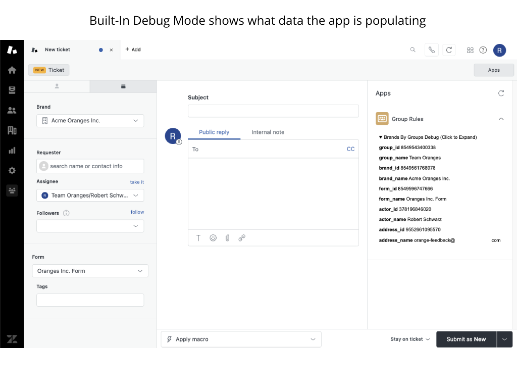Open the Brand dropdown showing Acme Oranges Inc.
This screenshot has width=517, height=388.
pyautogui.click(x=90, y=120)
